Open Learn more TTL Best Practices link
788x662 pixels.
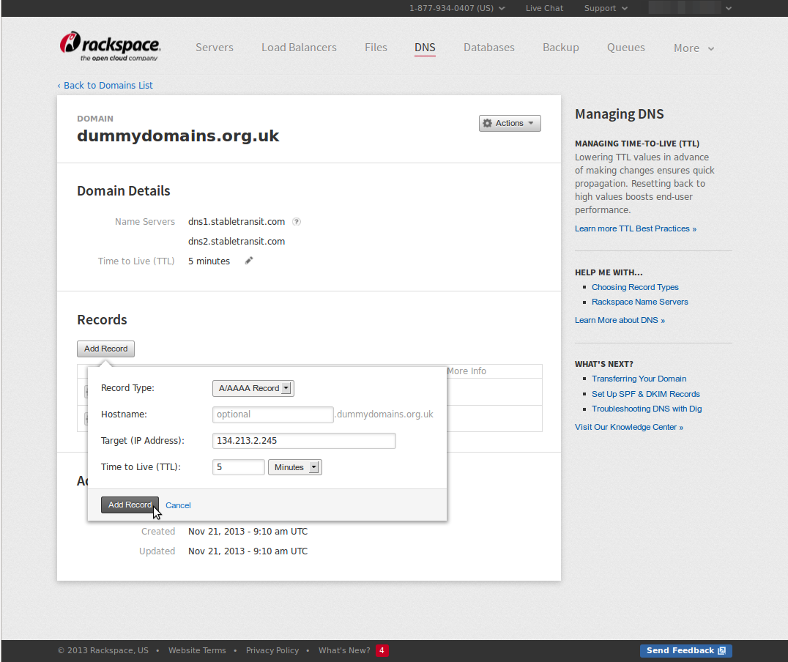[636, 228]
